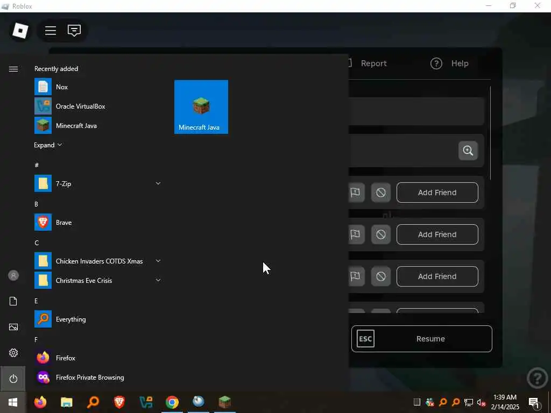Open the Roblox hamburger menu beside the logo

(x=51, y=31)
